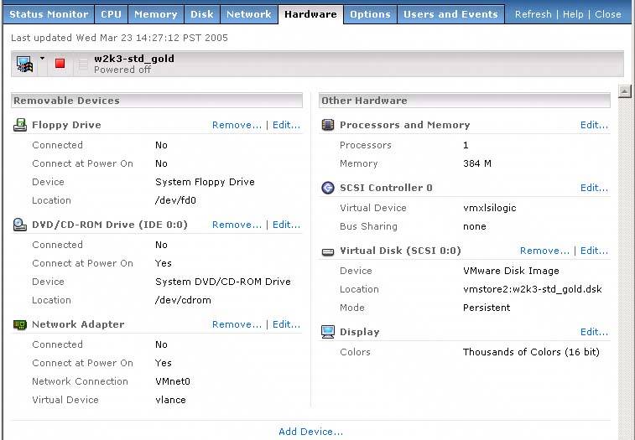Click the Add Device link

(x=310, y=432)
